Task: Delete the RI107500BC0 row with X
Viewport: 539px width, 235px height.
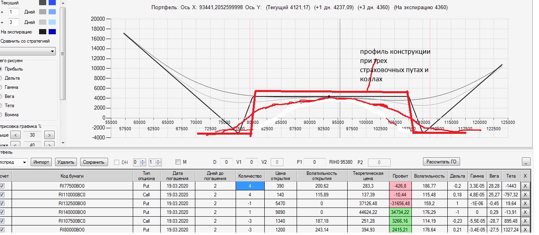Action: tap(525, 221)
